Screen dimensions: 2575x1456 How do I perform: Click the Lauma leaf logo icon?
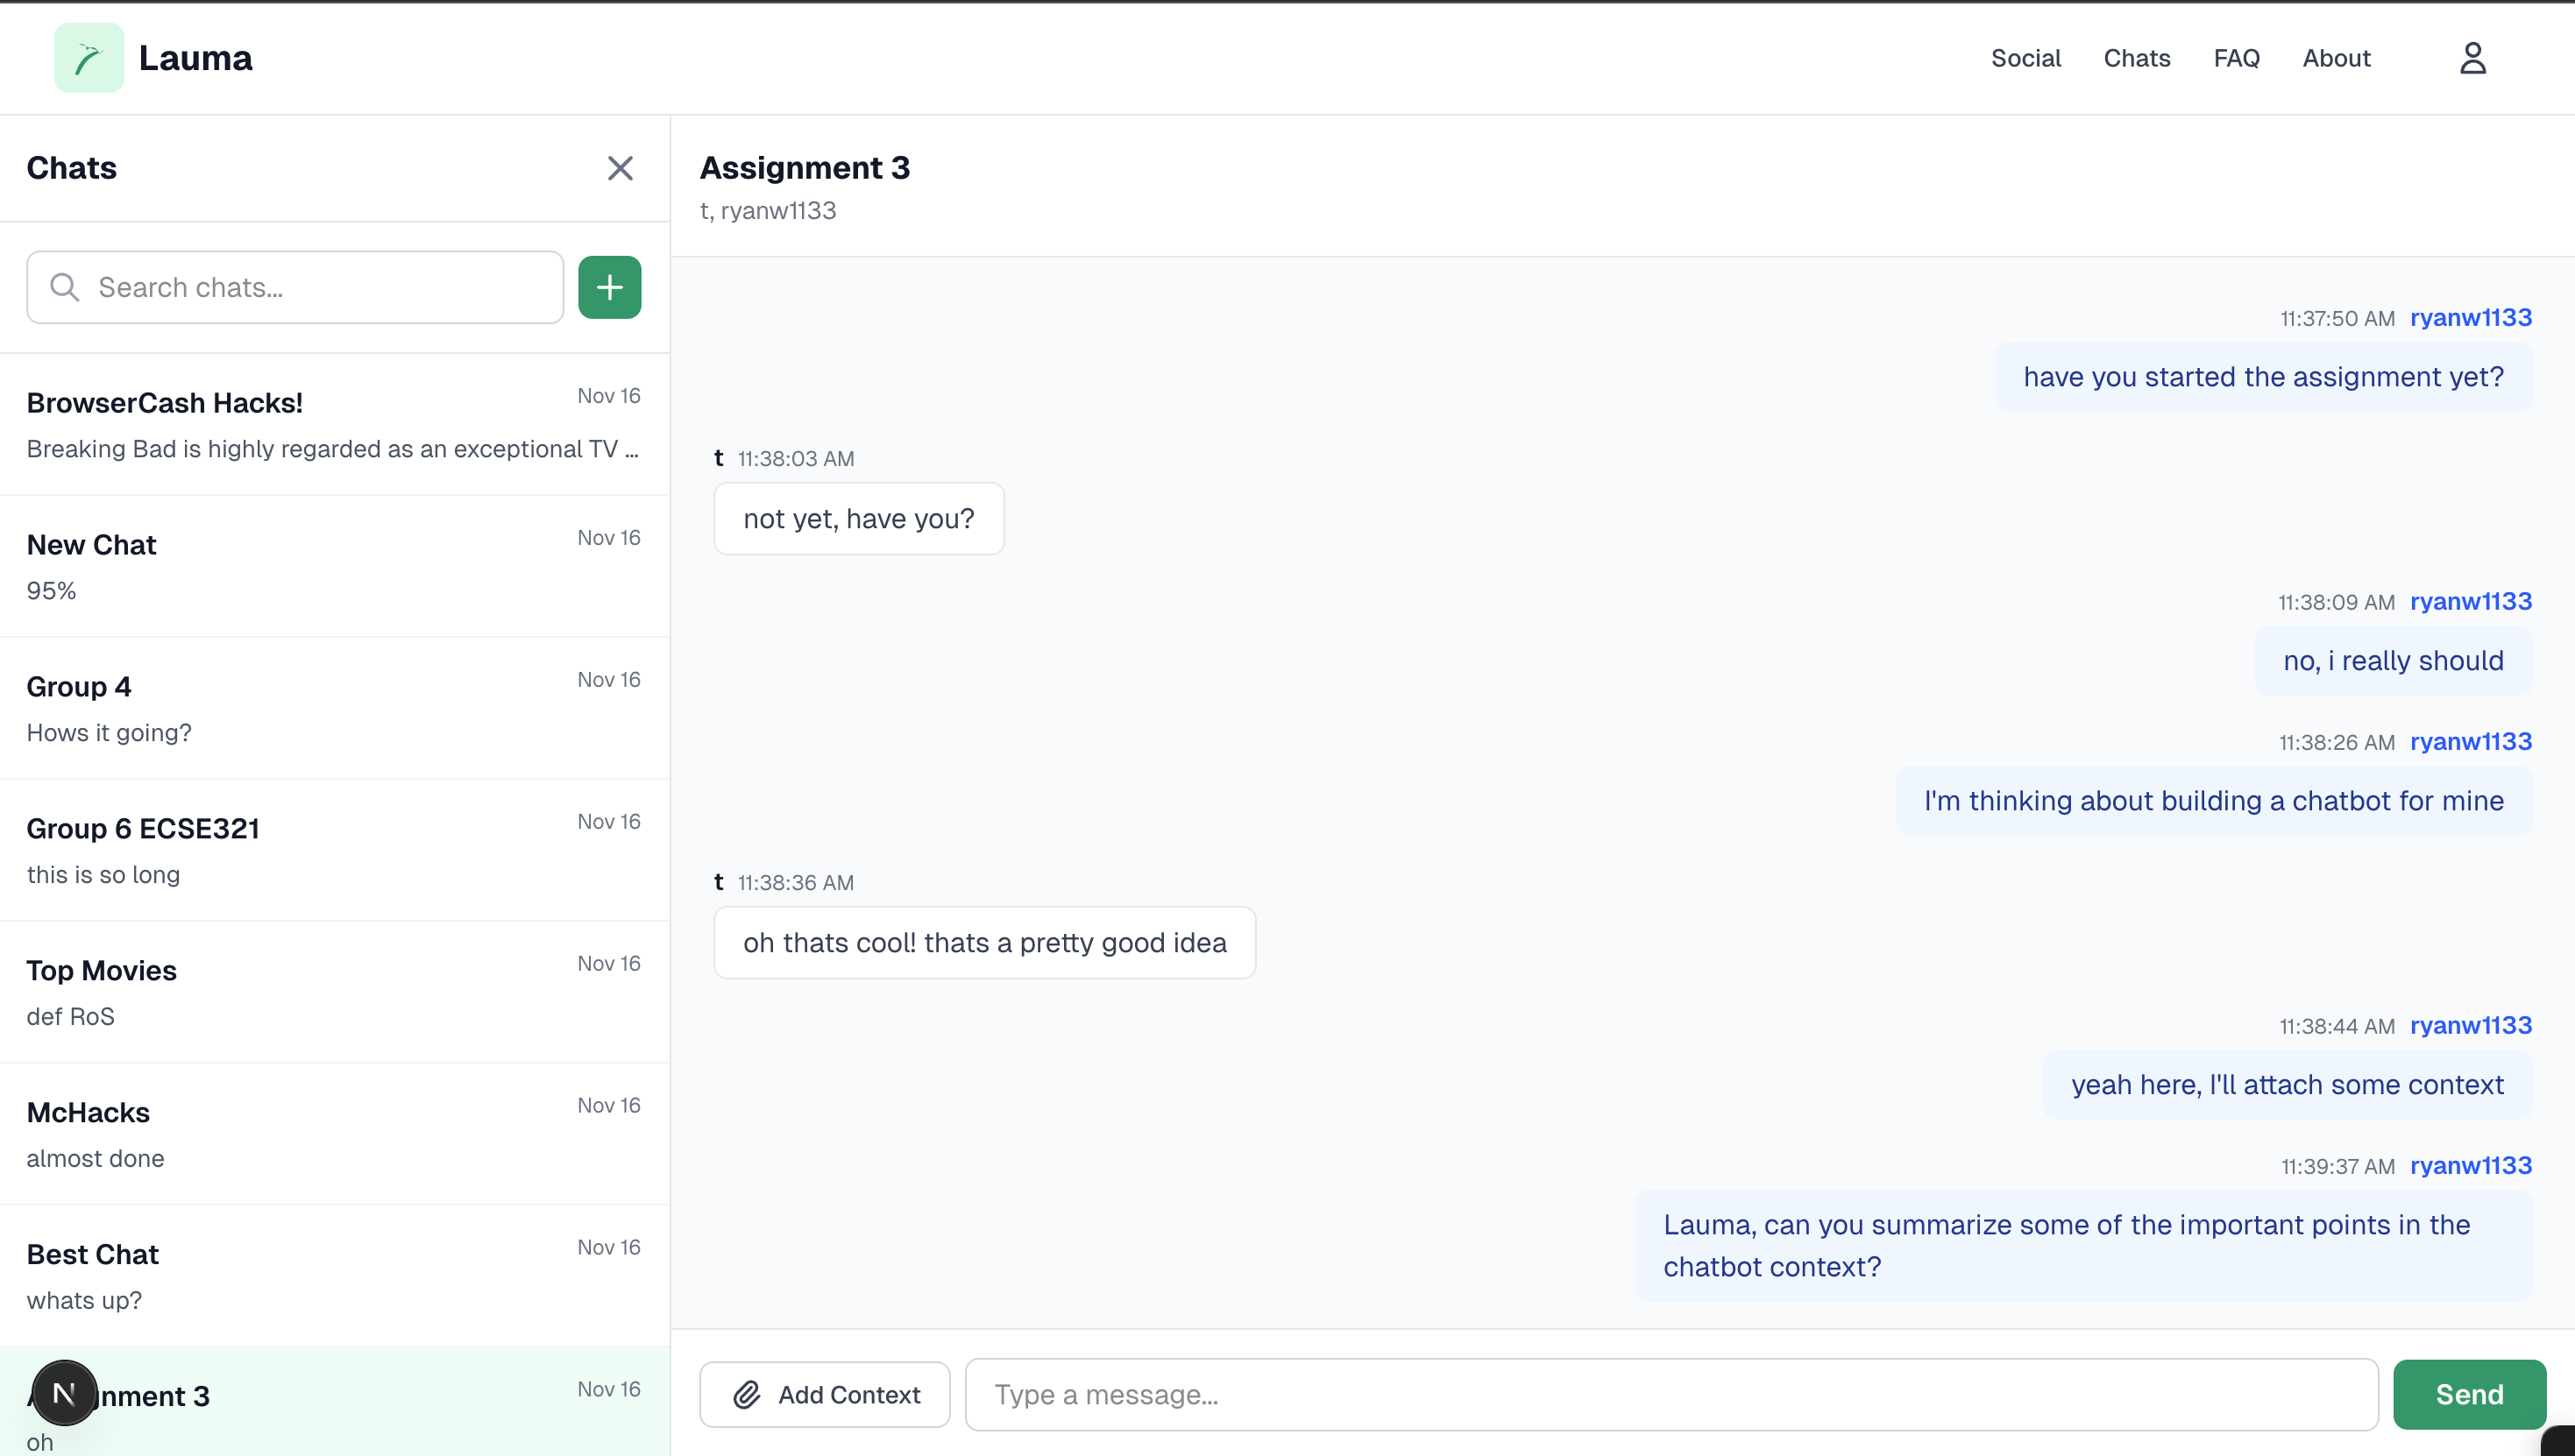pyautogui.click(x=89, y=58)
